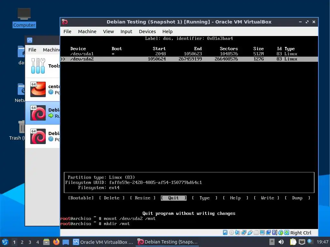
Task: Open Machine menu in VirtualBox Manager window
Action: point(51,50)
